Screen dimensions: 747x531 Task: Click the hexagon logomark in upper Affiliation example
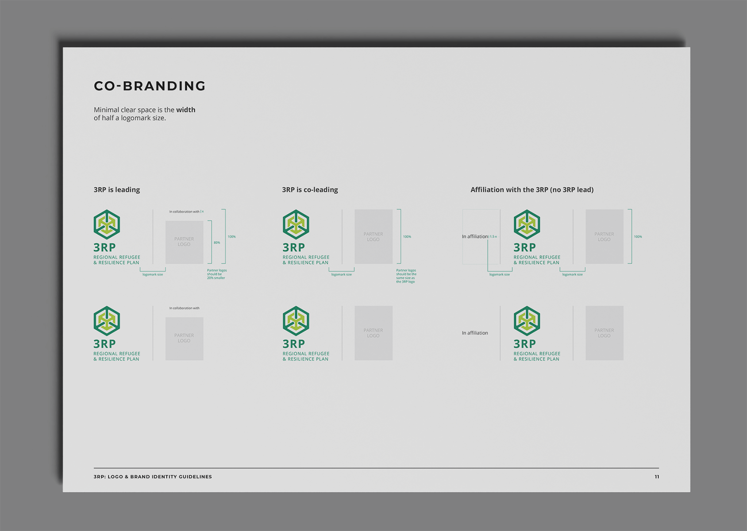click(x=527, y=224)
